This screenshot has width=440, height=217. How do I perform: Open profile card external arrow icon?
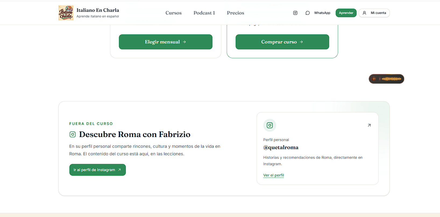tap(369, 125)
